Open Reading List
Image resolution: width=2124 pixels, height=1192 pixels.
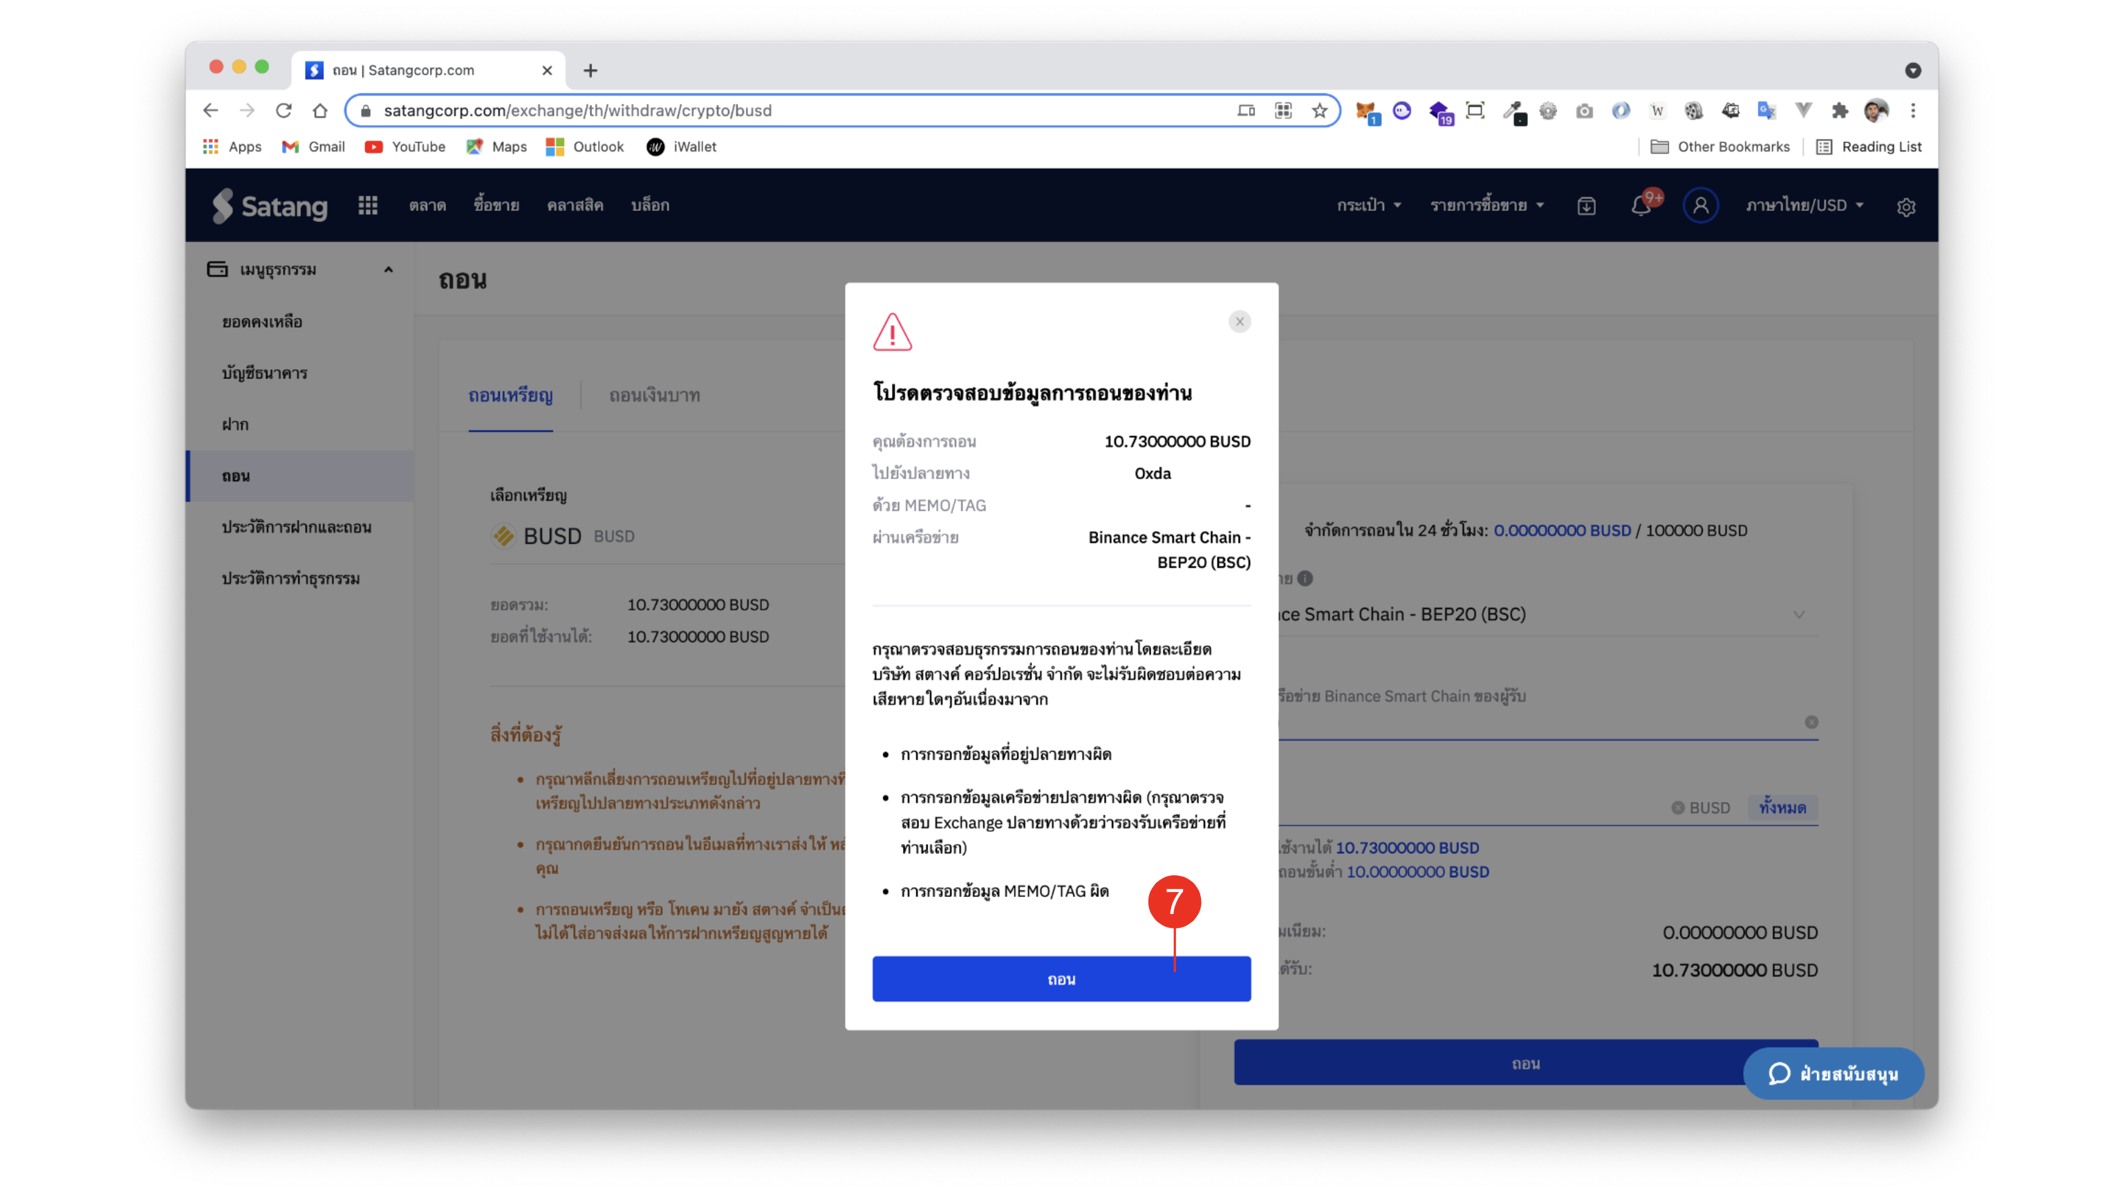click(x=1868, y=147)
